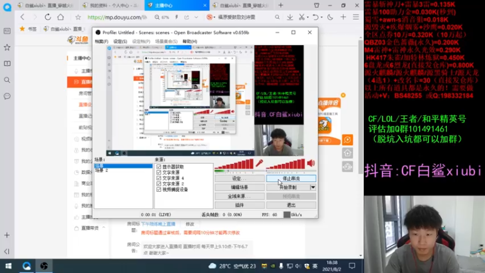Mute microphone icon in OBS
485x273 pixels.
click(x=259, y=163)
